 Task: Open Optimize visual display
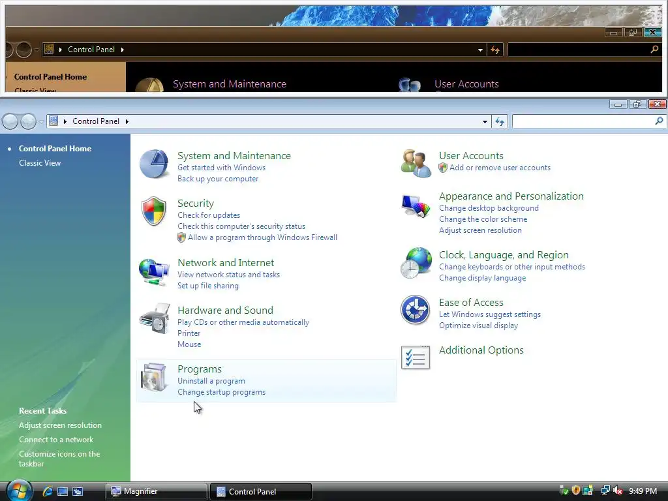[478, 326]
